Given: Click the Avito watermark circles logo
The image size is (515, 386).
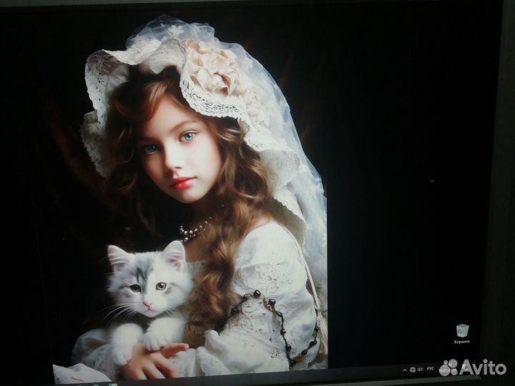Looking at the screenshot, I should point(448,367).
